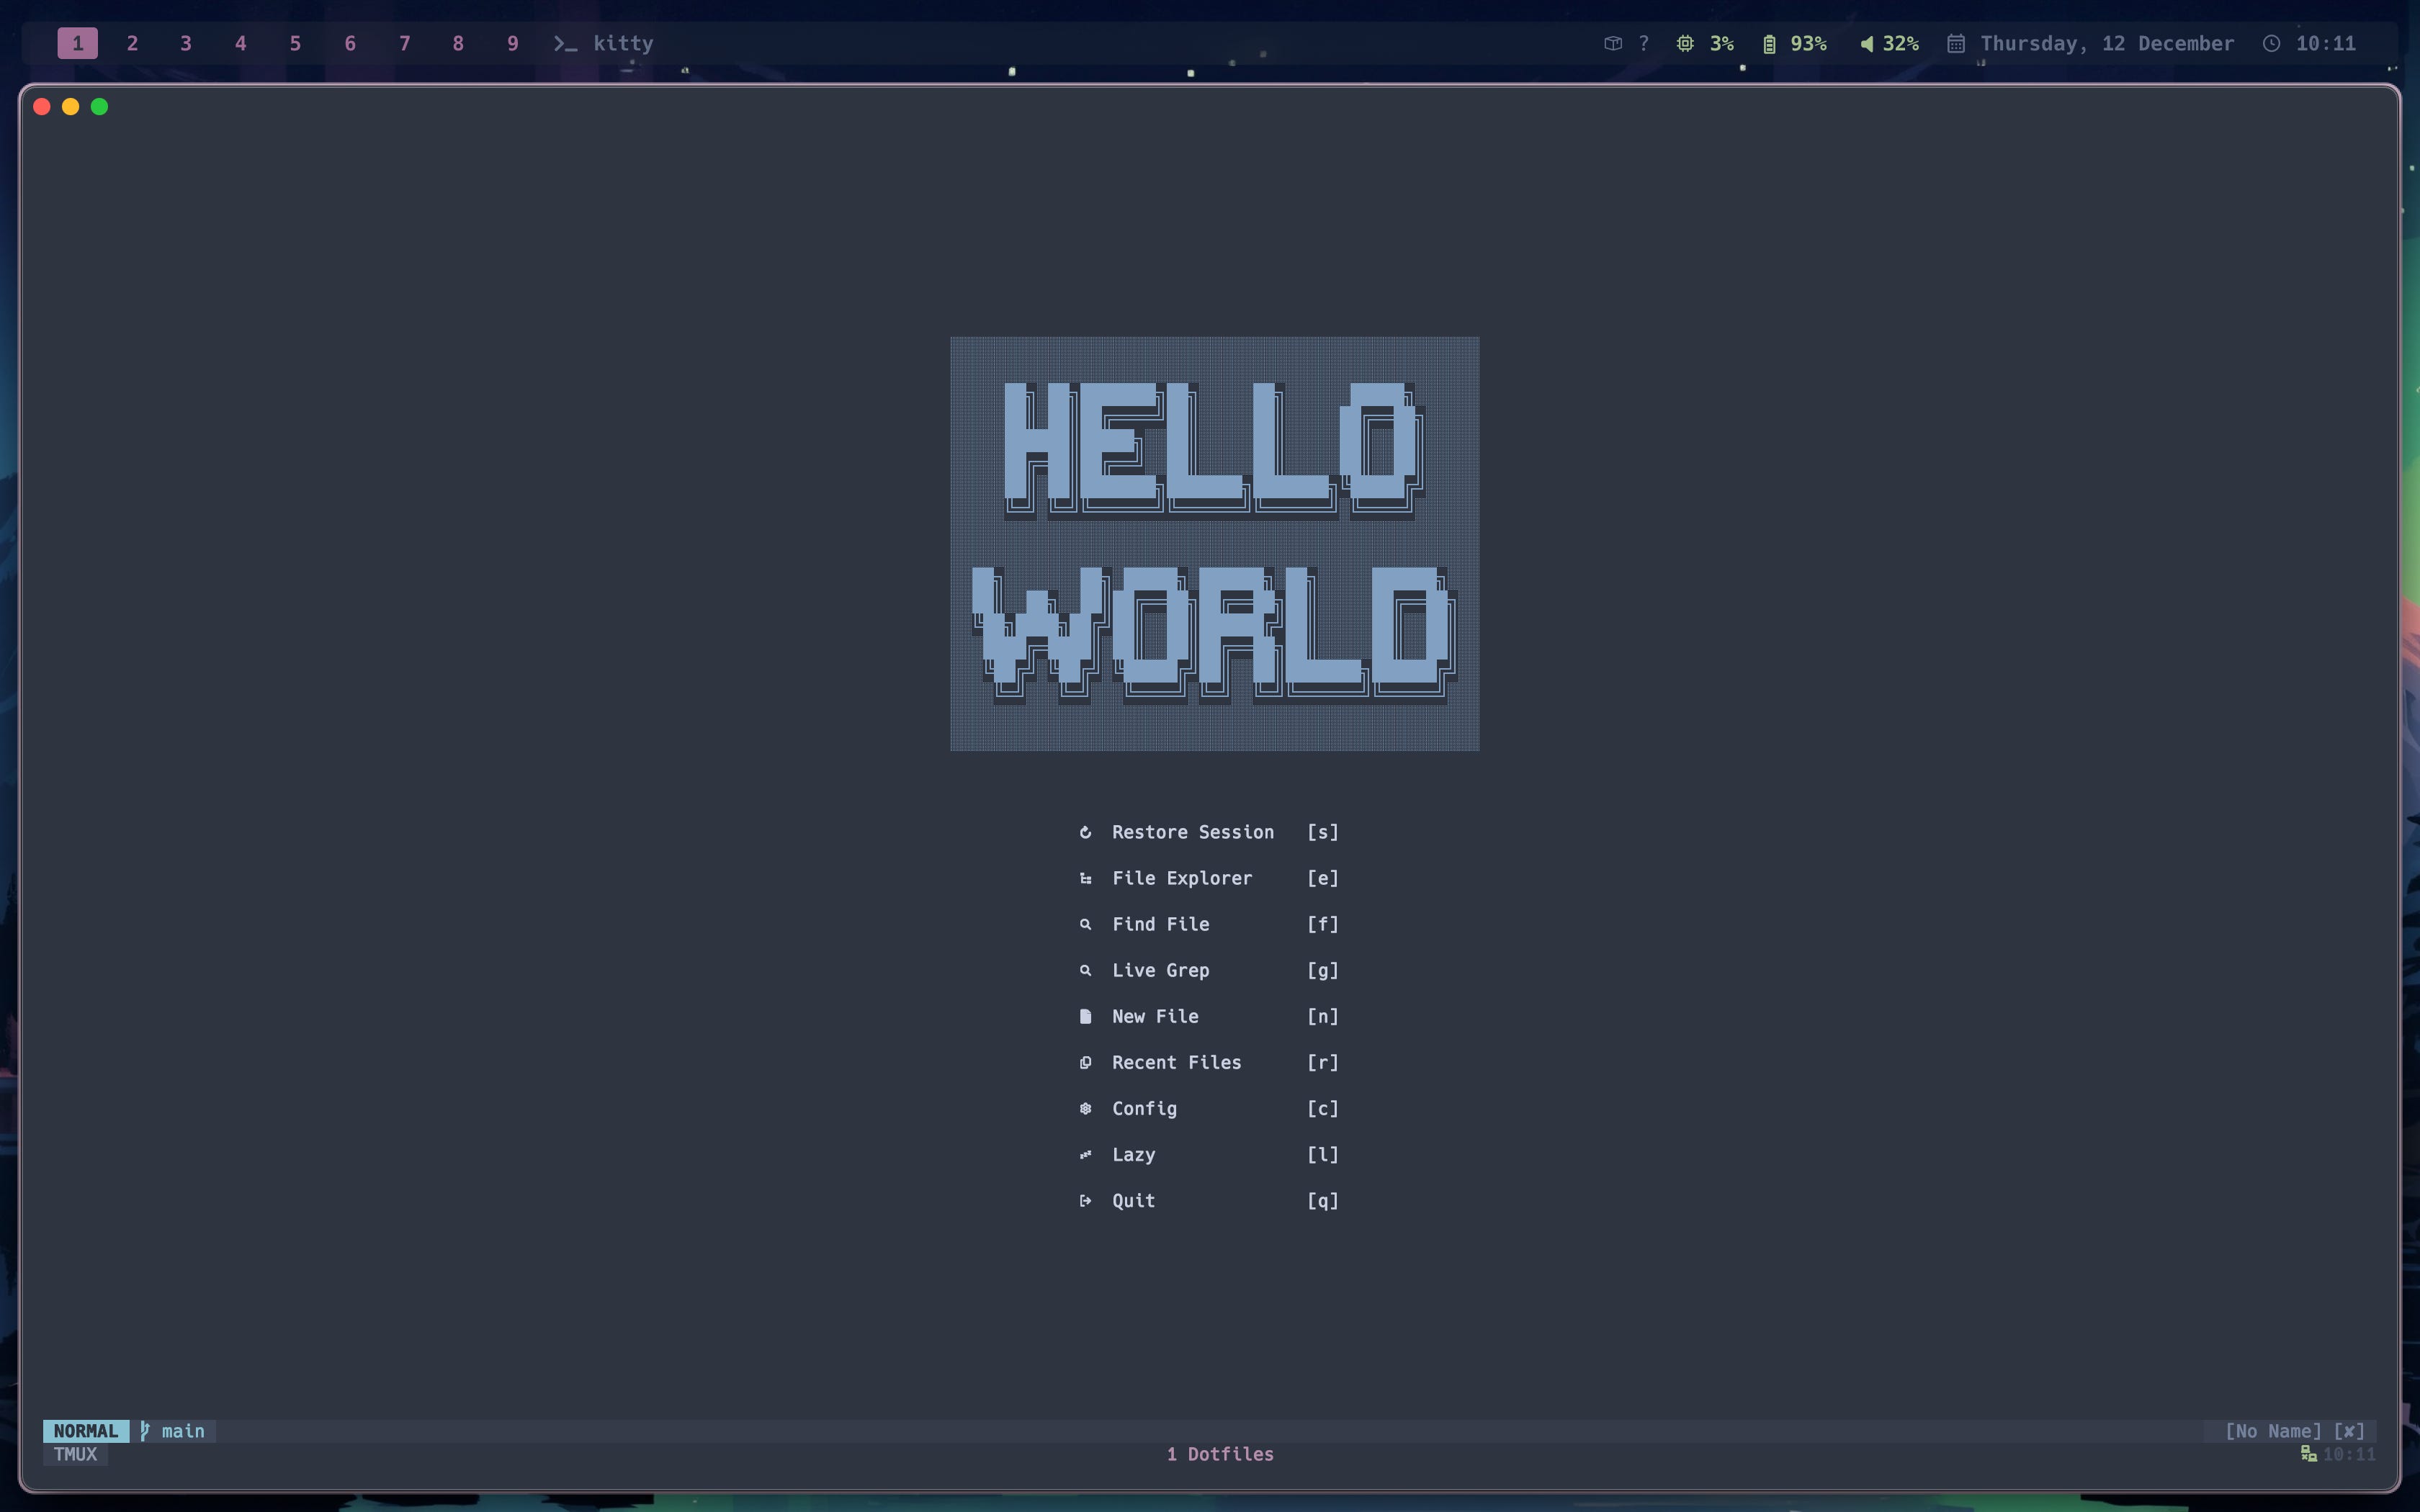Click the File Explorer tree icon

click(1085, 878)
